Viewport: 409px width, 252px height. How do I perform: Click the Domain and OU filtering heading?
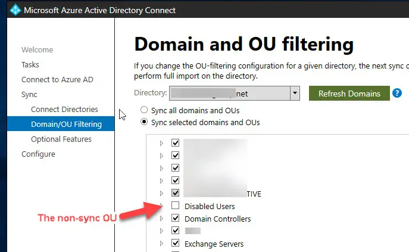(x=244, y=45)
